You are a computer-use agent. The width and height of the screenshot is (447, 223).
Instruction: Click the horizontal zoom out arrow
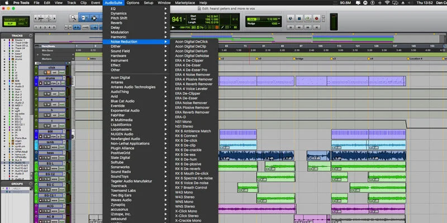tap(35, 18)
